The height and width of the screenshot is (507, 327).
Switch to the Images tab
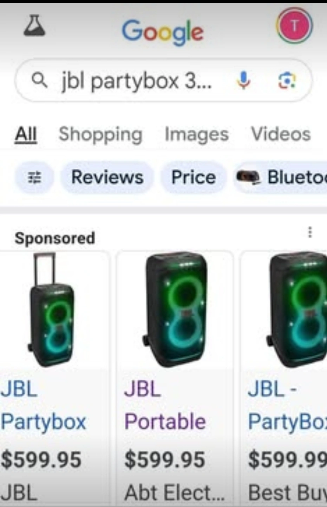click(x=197, y=134)
